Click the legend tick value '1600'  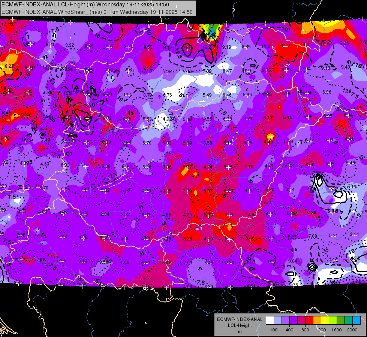point(337,330)
